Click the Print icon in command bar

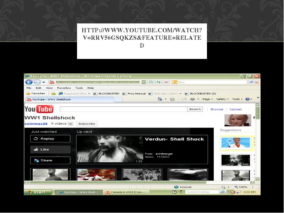[192, 99]
